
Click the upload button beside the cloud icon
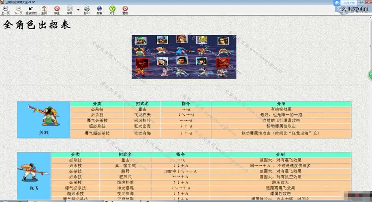[349, 3]
